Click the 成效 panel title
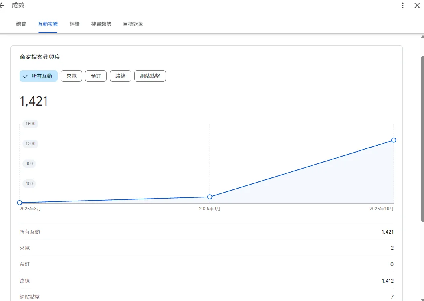The image size is (424, 301). pyautogui.click(x=18, y=5)
